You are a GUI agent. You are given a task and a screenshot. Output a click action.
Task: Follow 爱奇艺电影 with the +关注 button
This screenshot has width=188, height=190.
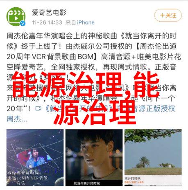(x=168, y=15)
